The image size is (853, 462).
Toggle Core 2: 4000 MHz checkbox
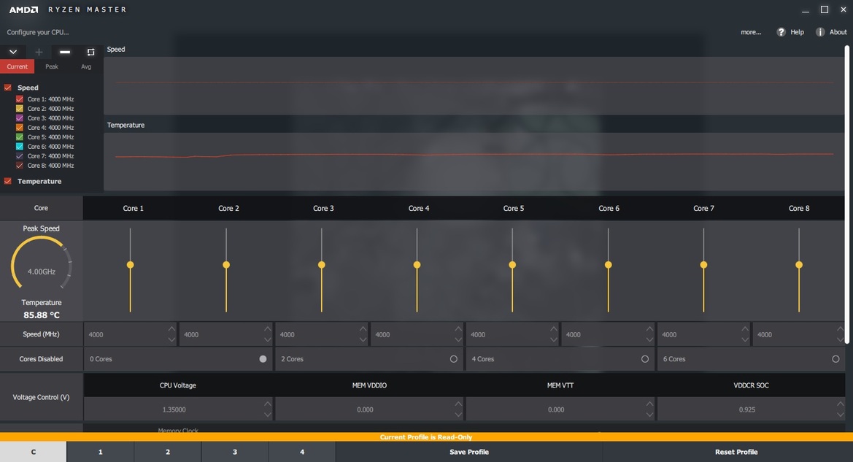(20, 108)
